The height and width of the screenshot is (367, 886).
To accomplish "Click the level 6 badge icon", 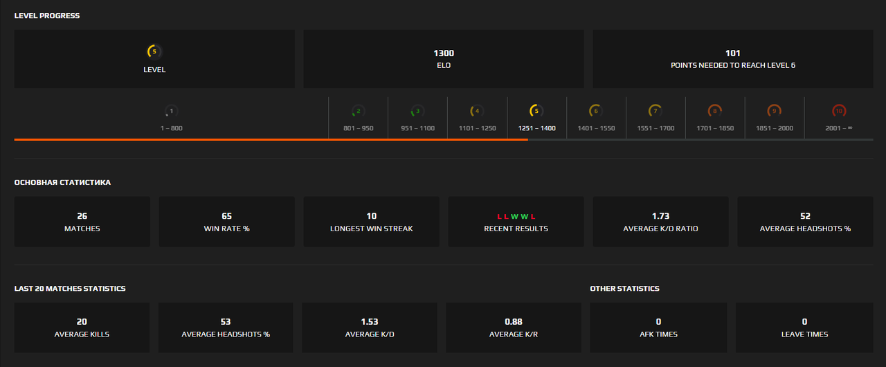I will click(x=596, y=111).
